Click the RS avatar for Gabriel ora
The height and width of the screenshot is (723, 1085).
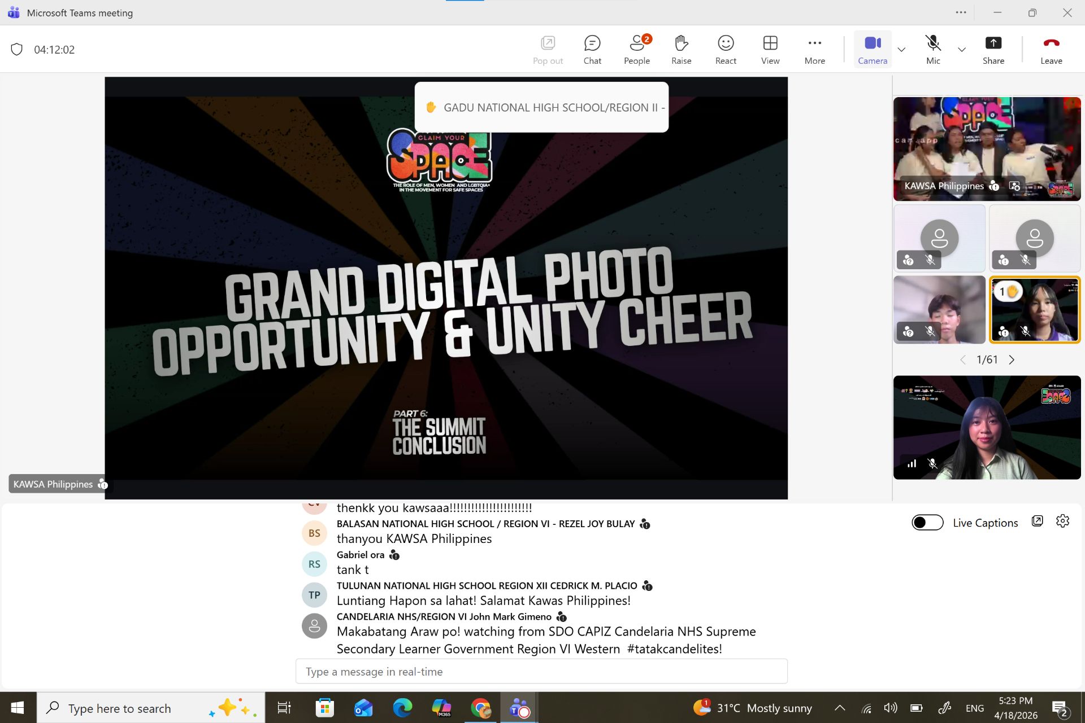314,564
